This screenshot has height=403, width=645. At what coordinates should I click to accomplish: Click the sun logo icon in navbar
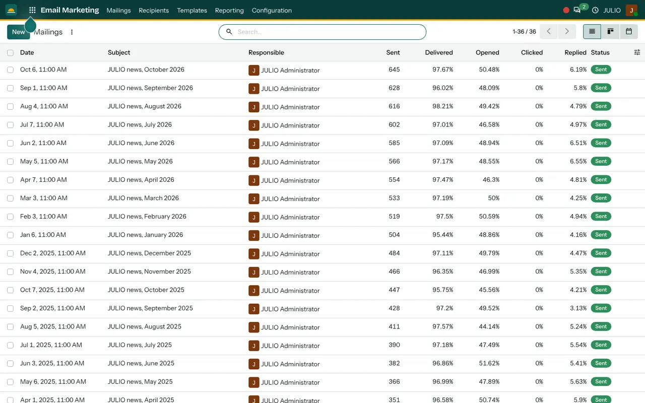(11, 10)
